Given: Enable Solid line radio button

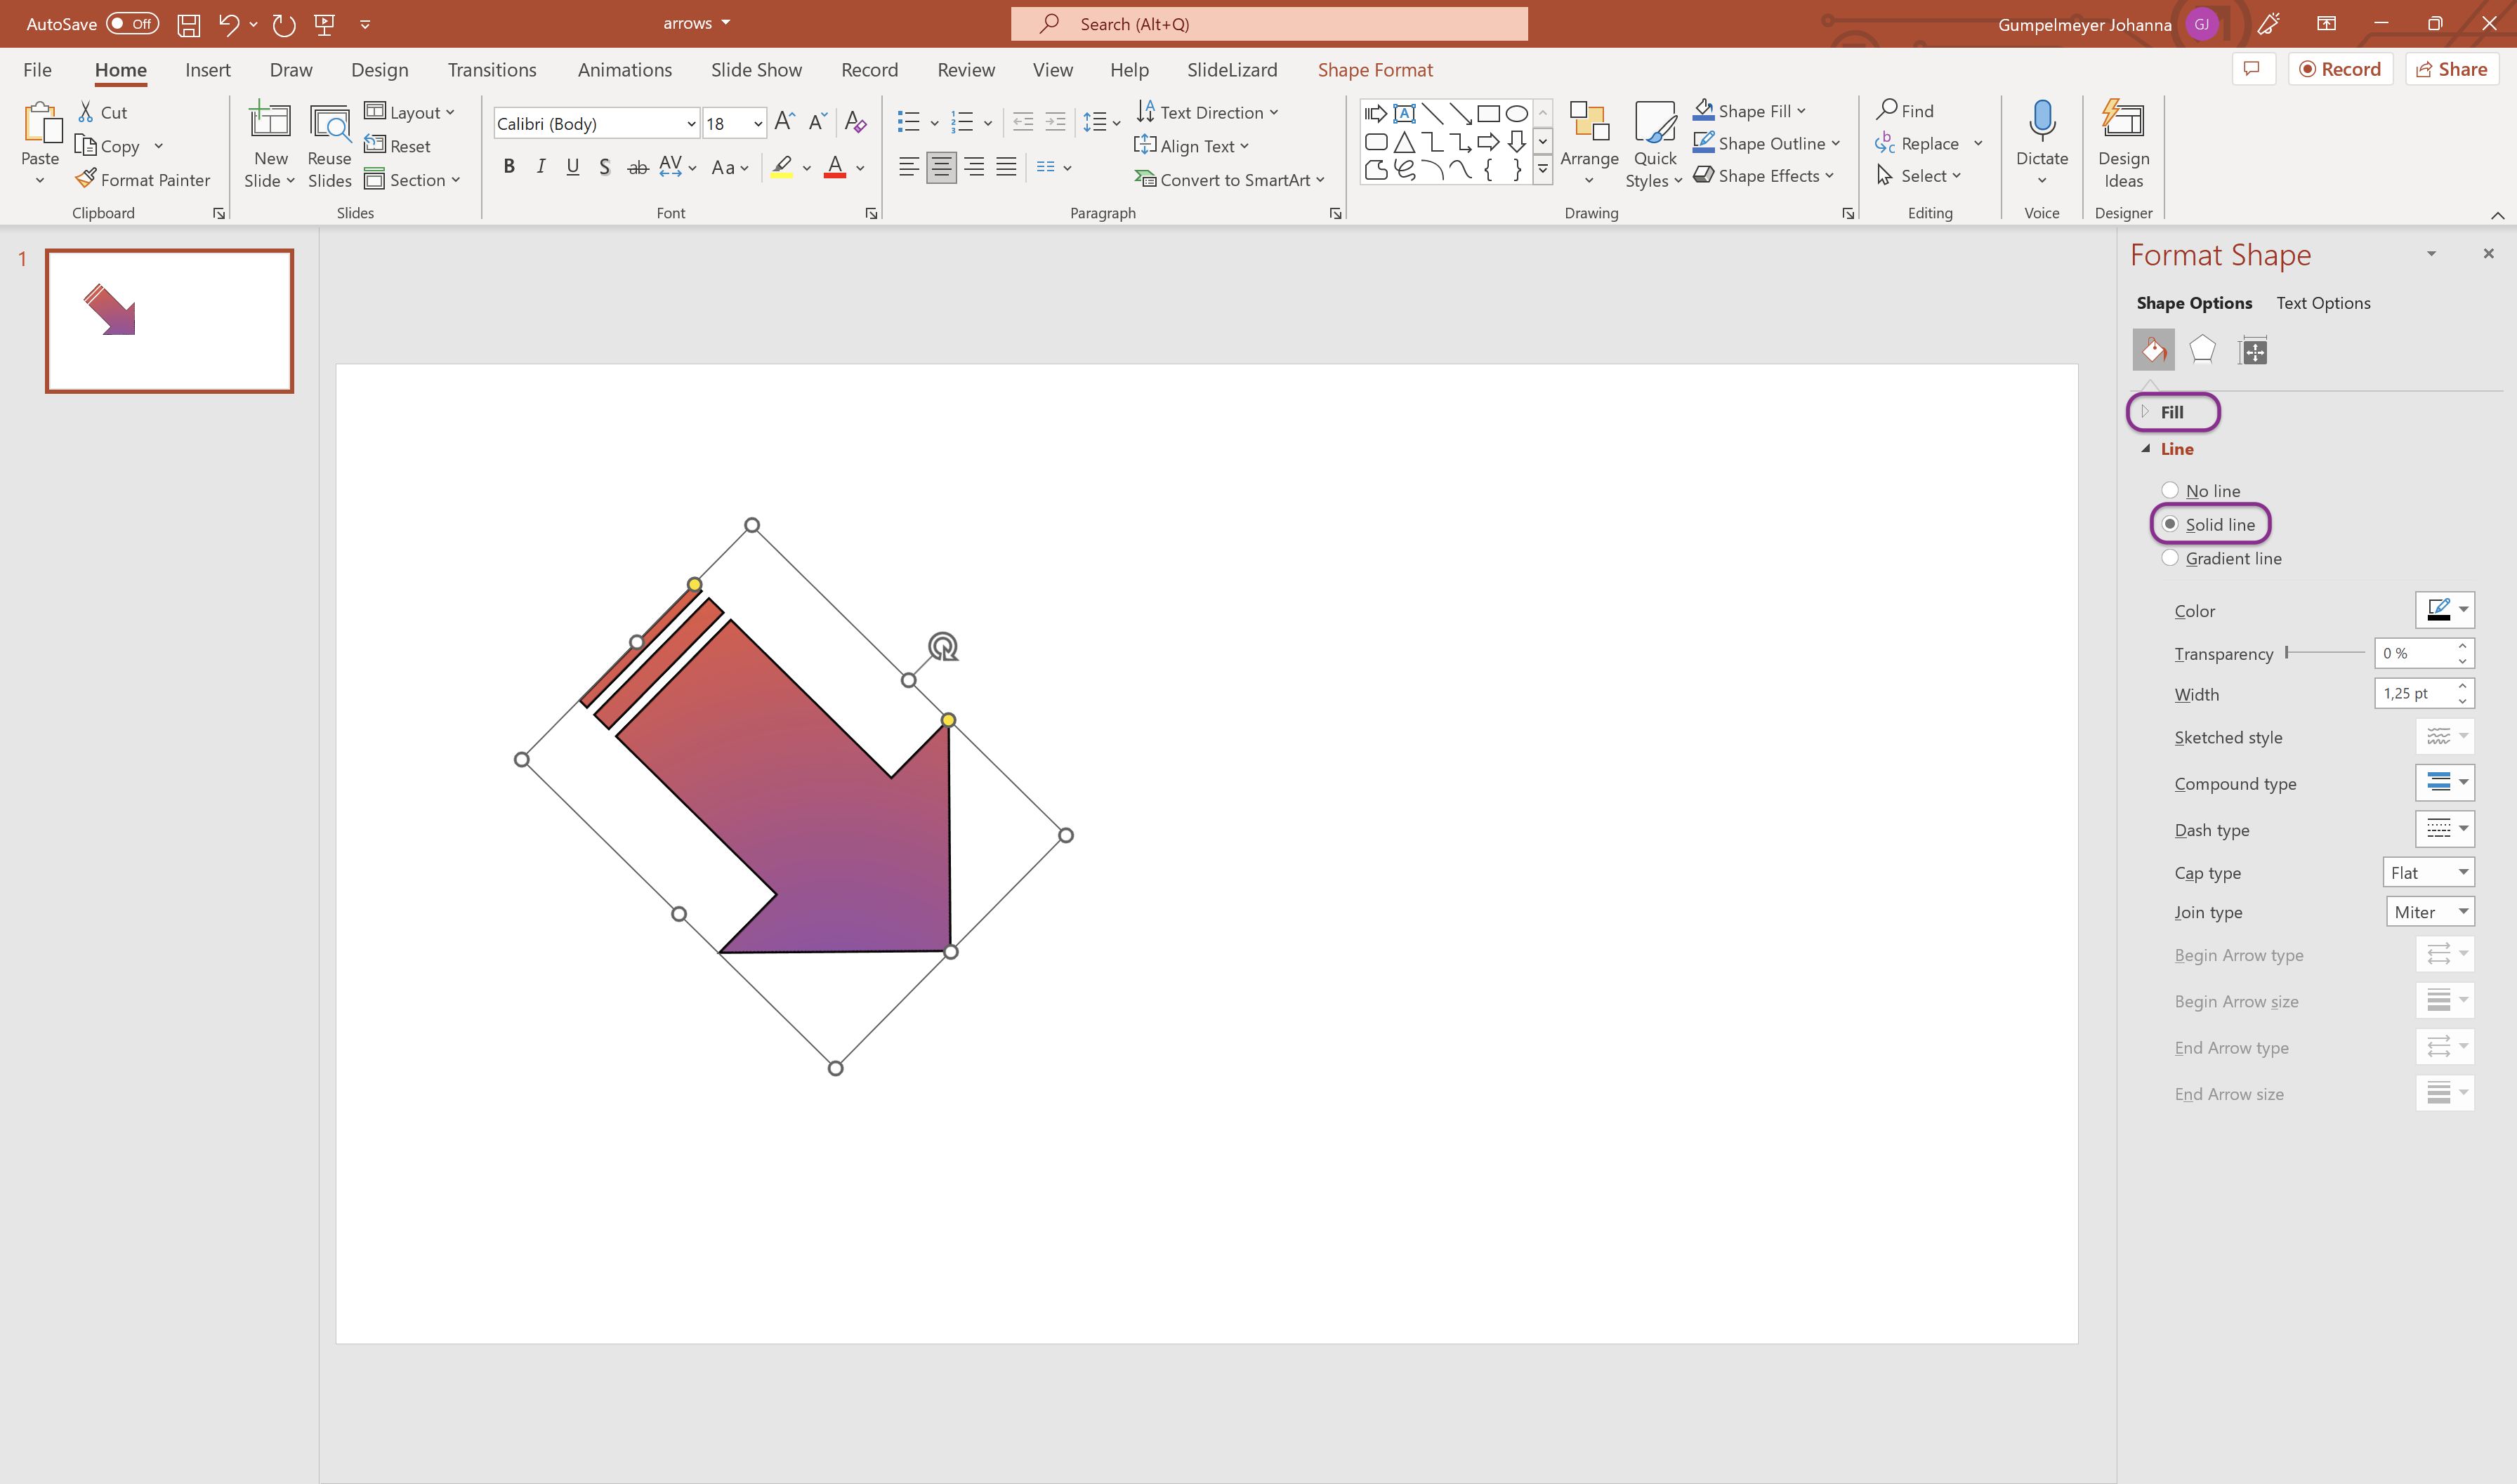Looking at the screenshot, I should 2171,523.
